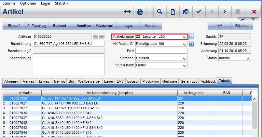Switch to the Logistik tab
Image resolution: width=262 pixels, height=137 pixels.
click(133, 81)
